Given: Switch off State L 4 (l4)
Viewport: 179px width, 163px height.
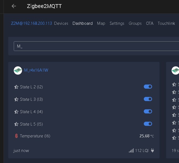Looking at the screenshot, I should coord(148,111).
